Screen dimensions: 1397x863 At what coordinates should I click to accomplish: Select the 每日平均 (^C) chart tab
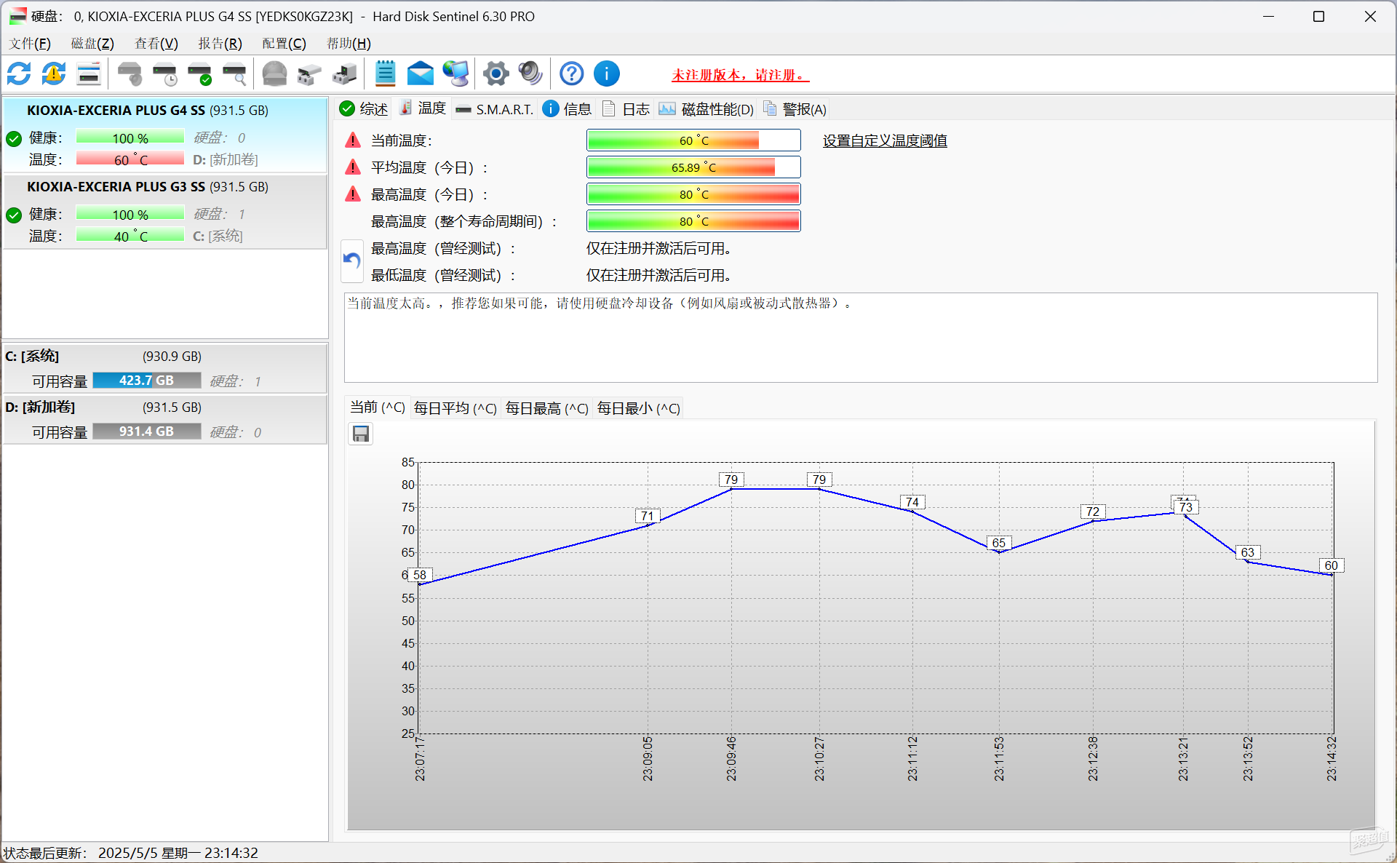coord(455,408)
